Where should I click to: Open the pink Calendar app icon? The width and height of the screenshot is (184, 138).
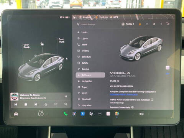(108, 113)
